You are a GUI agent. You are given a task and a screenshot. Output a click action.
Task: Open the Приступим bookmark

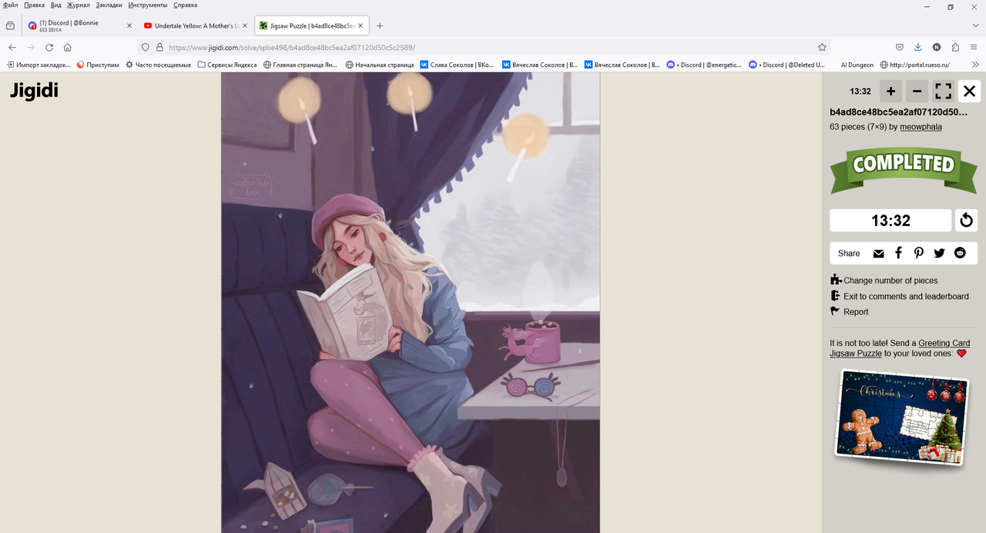click(x=98, y=65)
